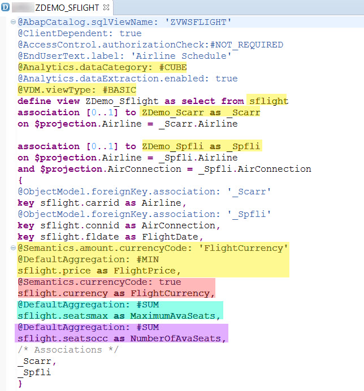
Task: Click the @ClientDependent: true annotation
Action: tap(80, 33)
